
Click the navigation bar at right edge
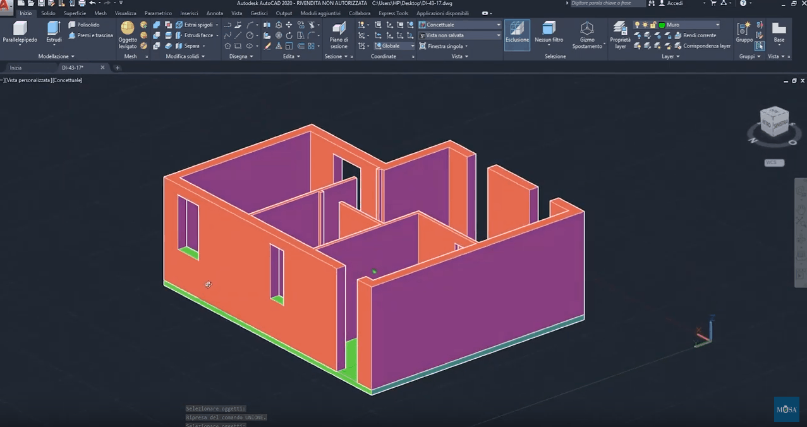pyautogui.click(x=801, y=232)
